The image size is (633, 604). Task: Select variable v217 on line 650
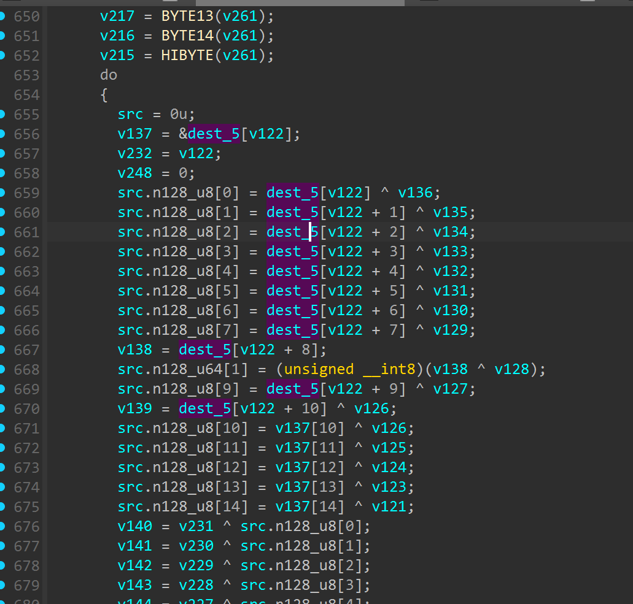(x=117, y=16)
